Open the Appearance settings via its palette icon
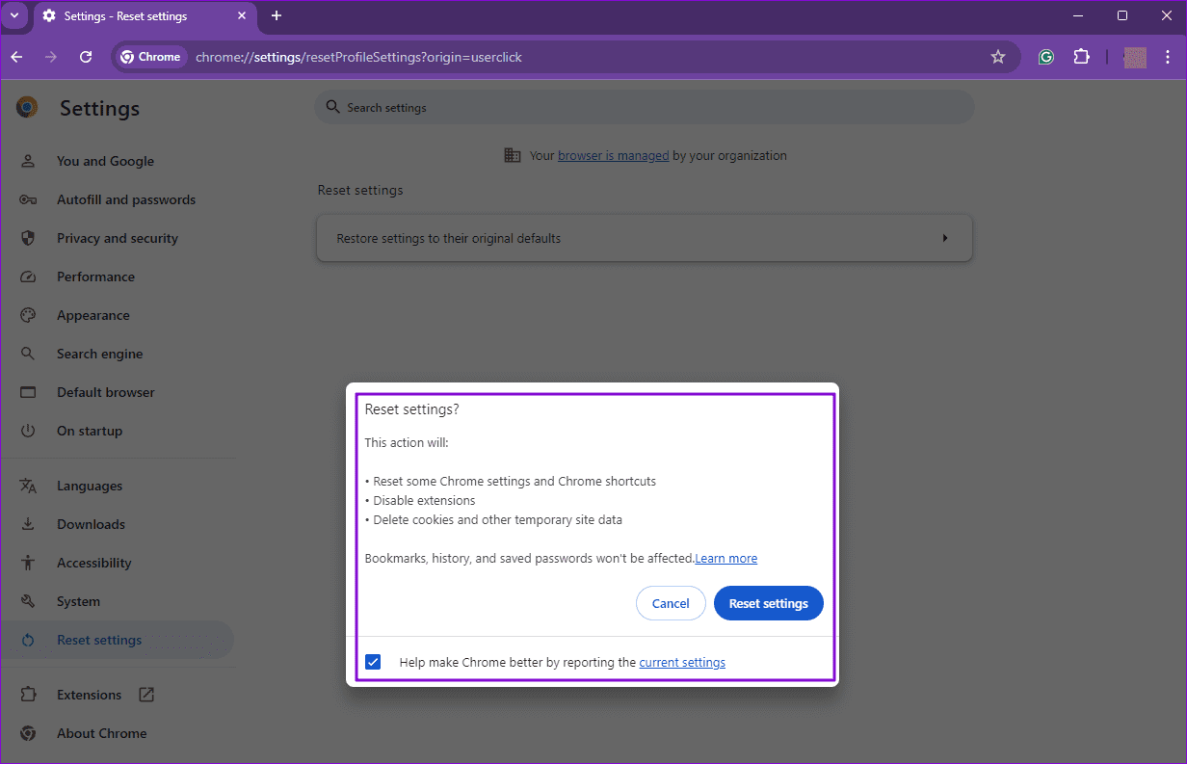This screenshot has width=1187, height=764. coord(29,315)
